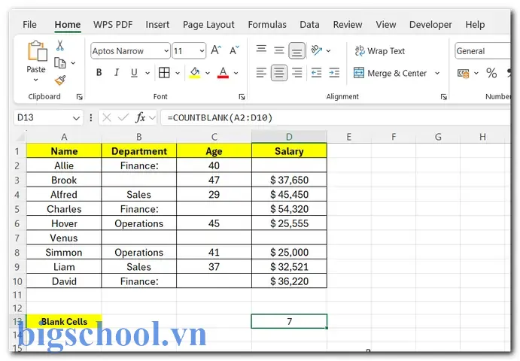Viewport: 520px width, 361px height.
Task: Click the Accounting Number Format icon
Action: point(464,73)
